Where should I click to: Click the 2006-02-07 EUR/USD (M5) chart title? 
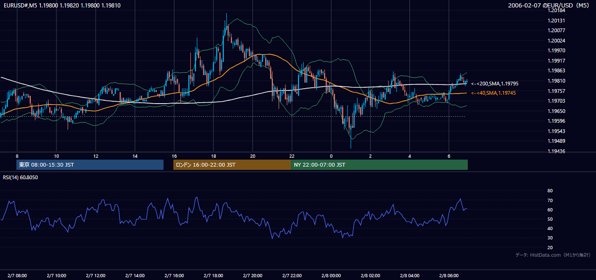pyautogui.click(x=549, y=5)
